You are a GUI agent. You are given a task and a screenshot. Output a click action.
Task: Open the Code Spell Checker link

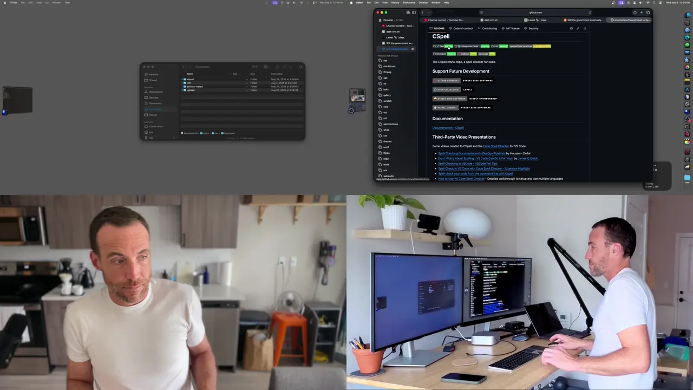click(496, 146)
